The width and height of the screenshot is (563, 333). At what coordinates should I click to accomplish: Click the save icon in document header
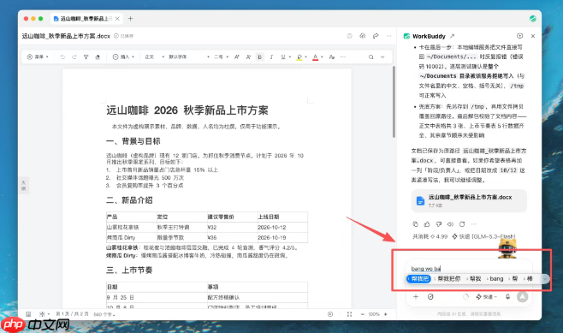pos(349,36)
